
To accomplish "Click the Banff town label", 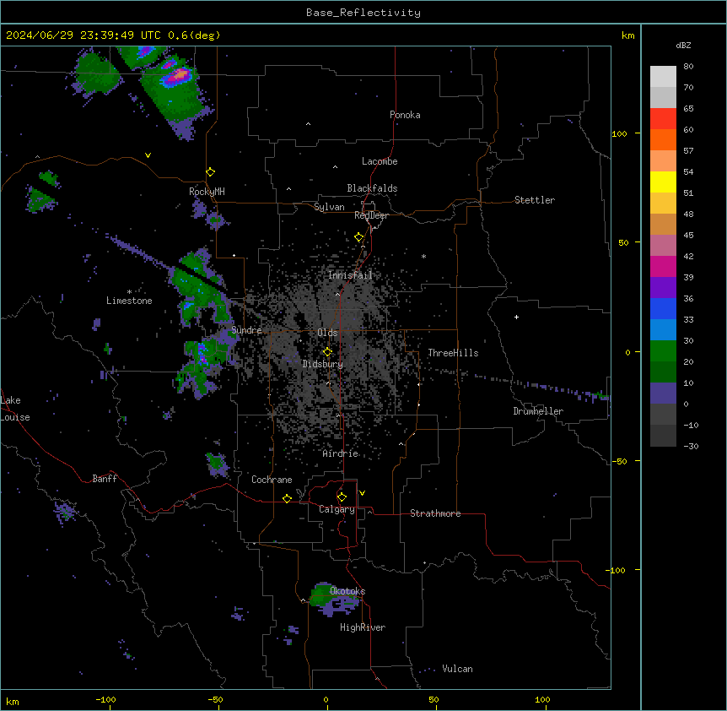I will coord(105,479).
